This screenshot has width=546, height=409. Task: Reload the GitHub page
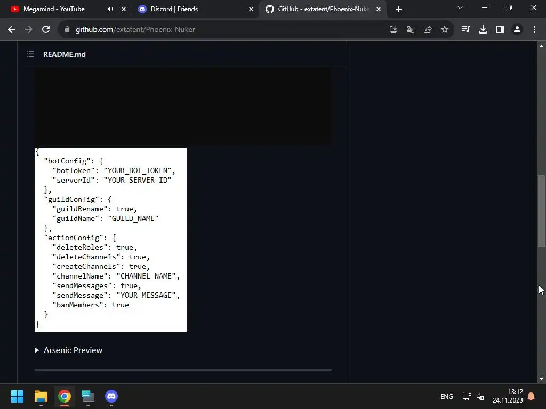46,30
